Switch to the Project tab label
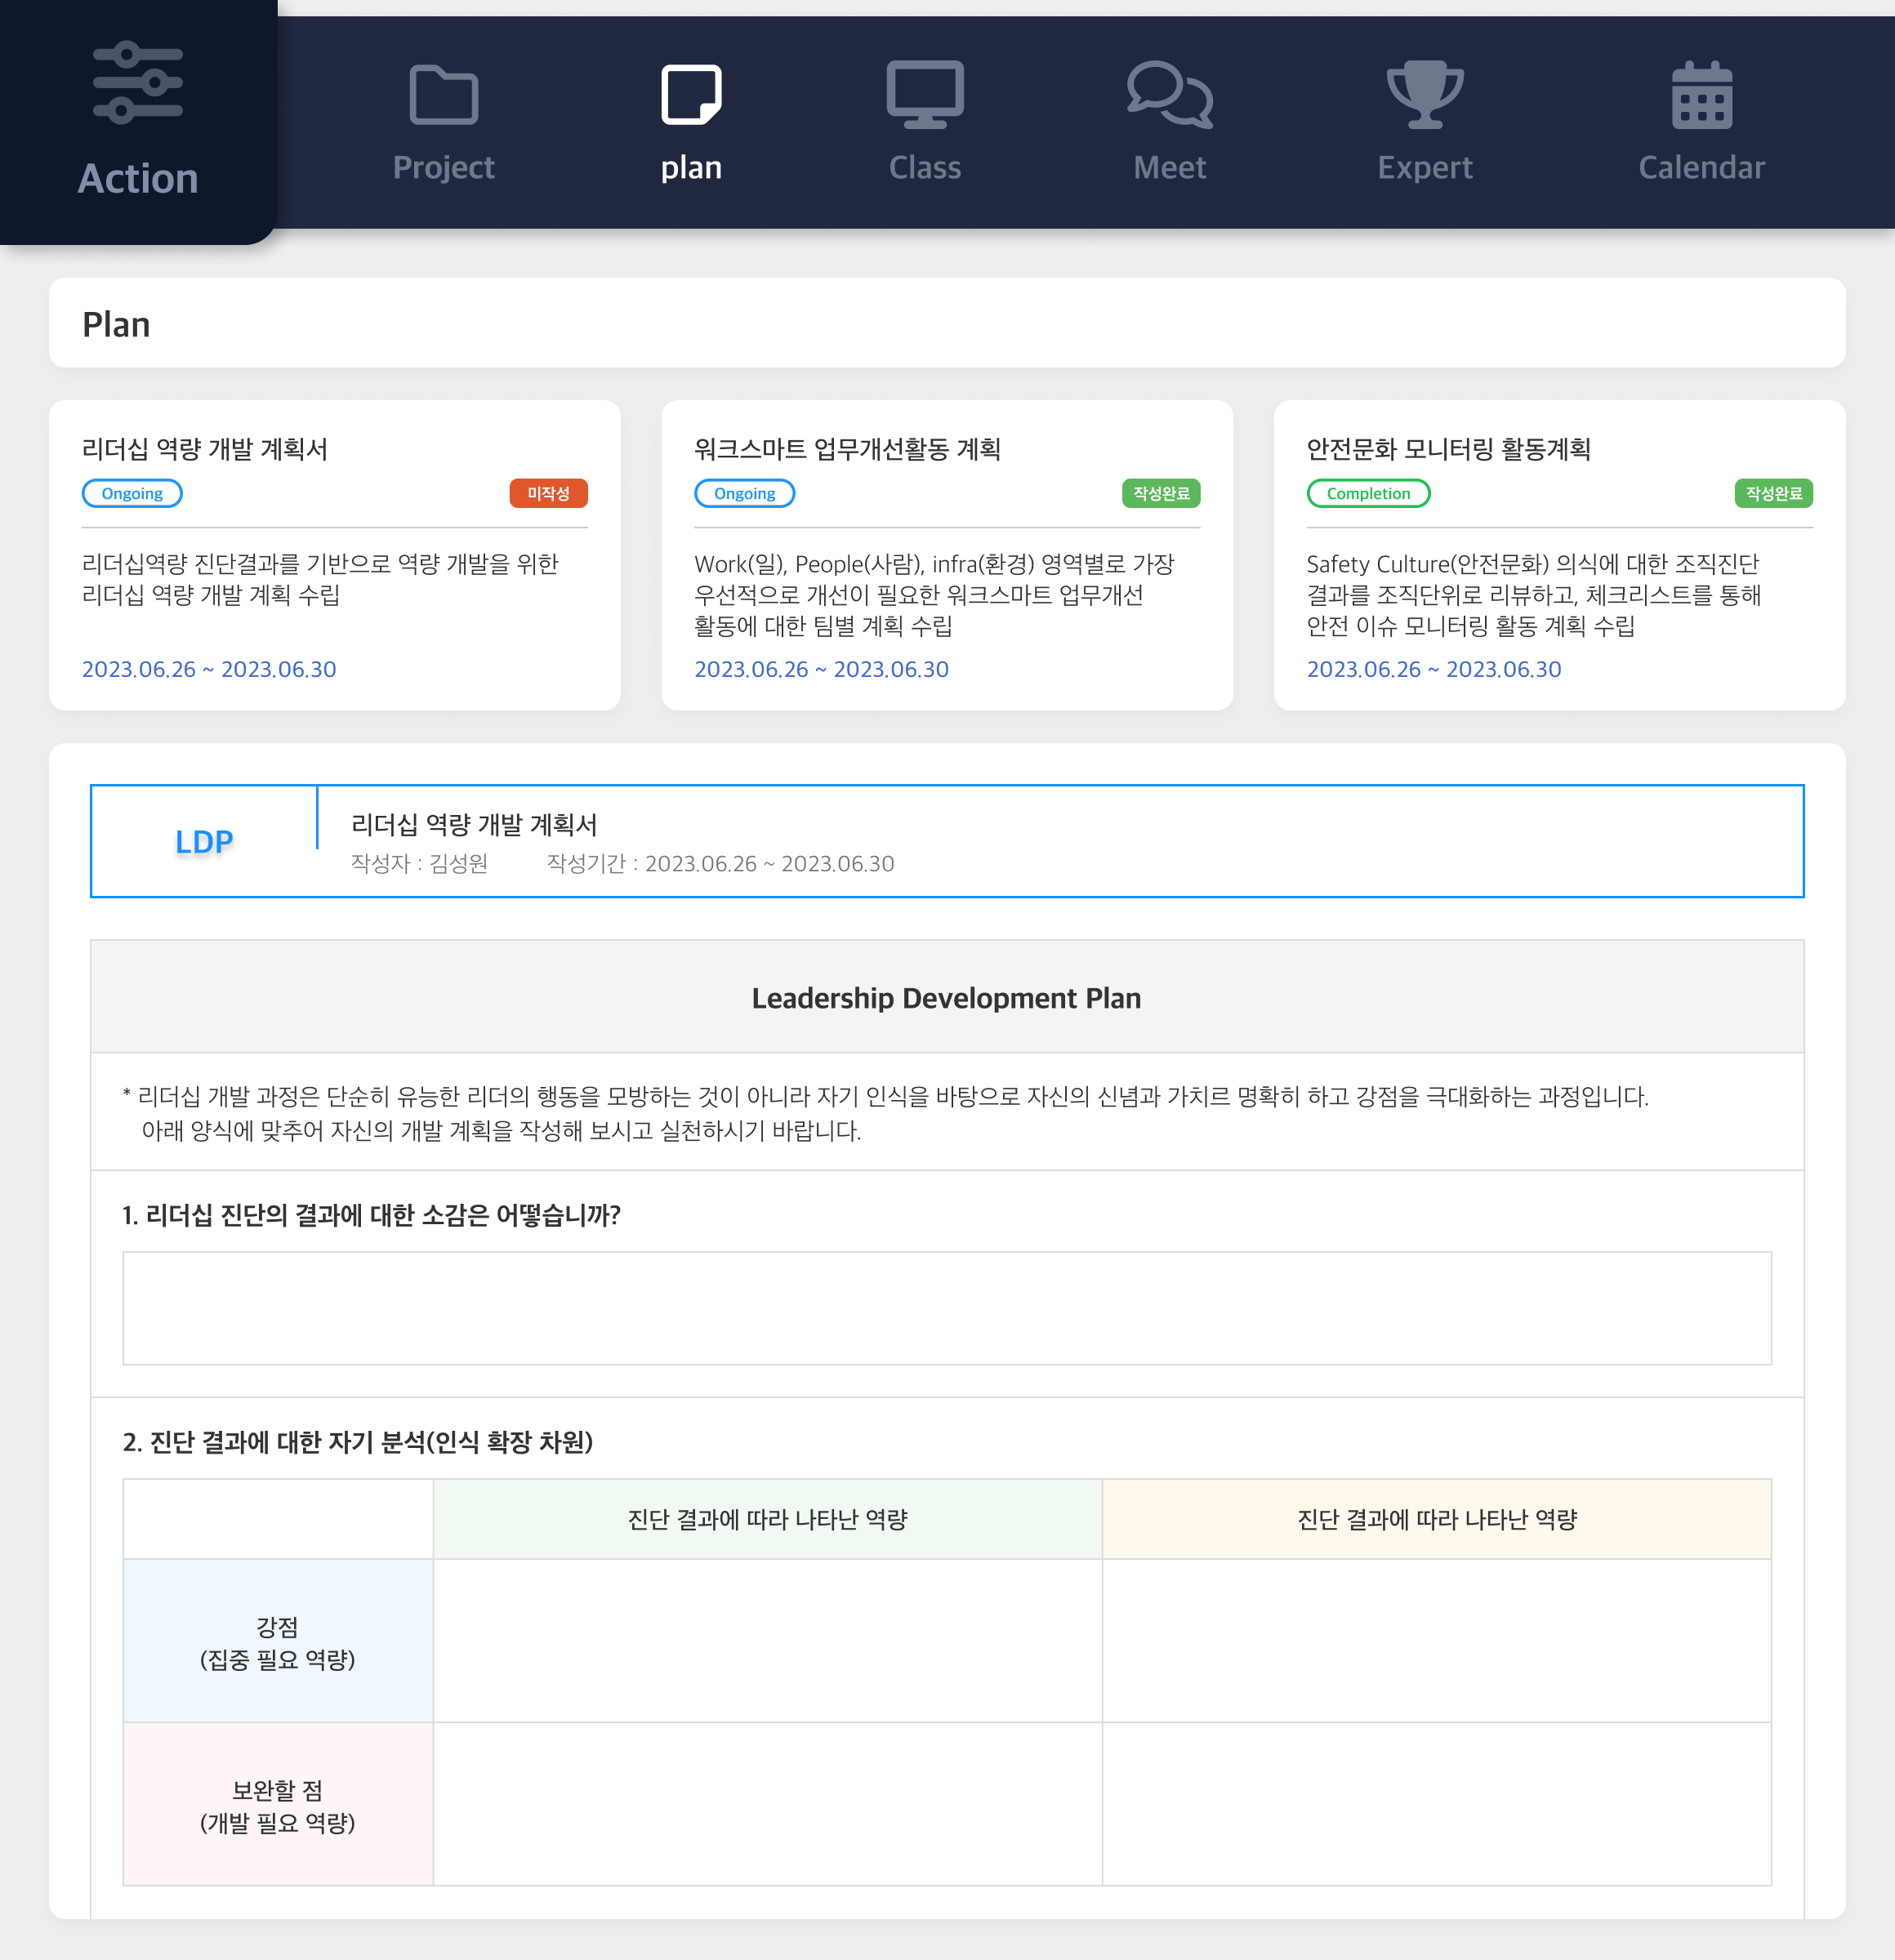1895x1960 pixels. (x=444, y=168)
